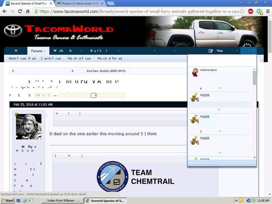Click the Toyota emblem in the site header
Viewport: 272px width, 204px height.
click(13, 31)
